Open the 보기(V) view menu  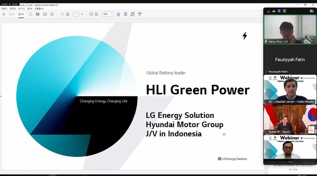click(x=21, y=8)
